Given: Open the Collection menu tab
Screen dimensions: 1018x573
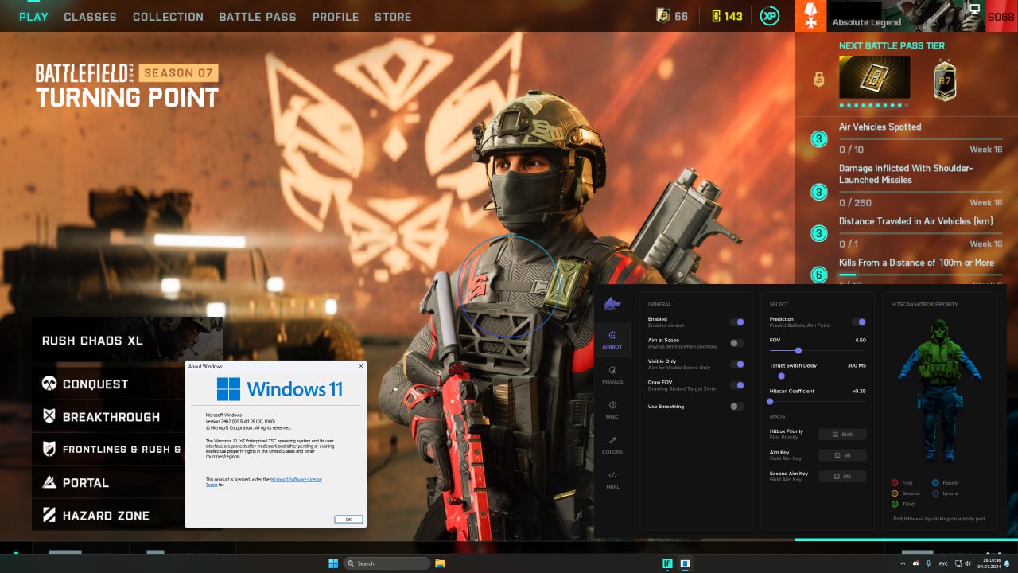Looking at the screenshot, I should (x=168, y=17).
